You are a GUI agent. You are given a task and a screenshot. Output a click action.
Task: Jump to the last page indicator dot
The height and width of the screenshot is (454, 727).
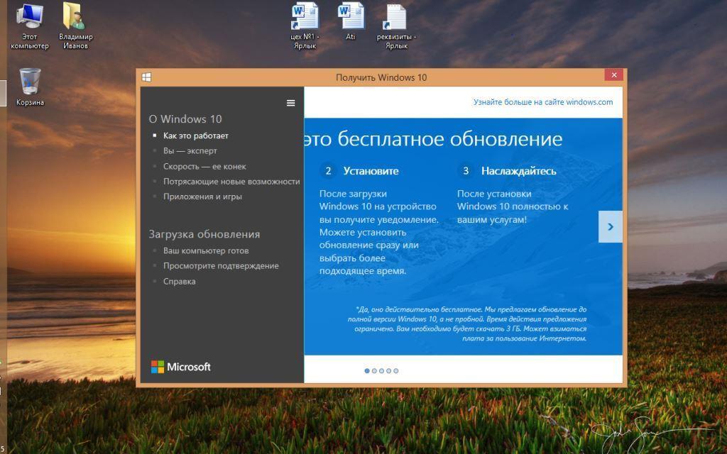(396, 371)
